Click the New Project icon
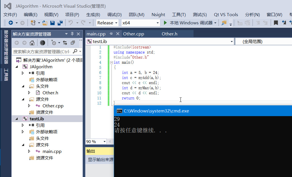This screenshot has width=292, height=177. click(33, 23)
